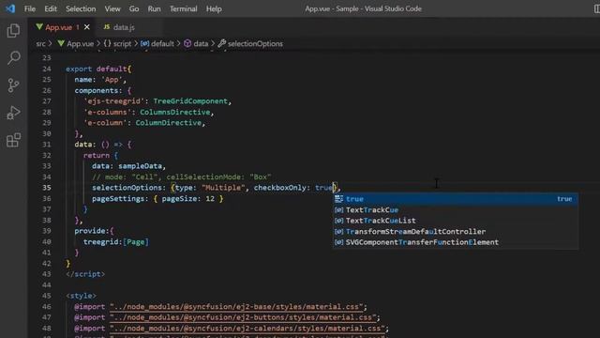This screenshot has width=600, height=338.
Task: Select TextTrackCueList from suggestions
Action: point(456,221)
